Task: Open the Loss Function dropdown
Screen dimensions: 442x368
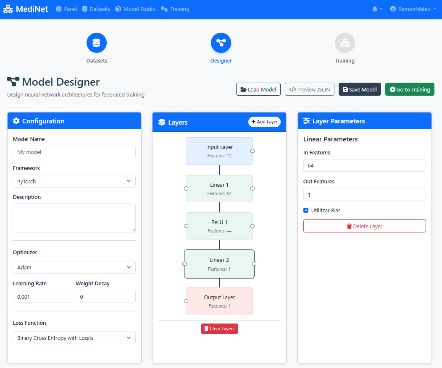Action: [x=74, y=337]
